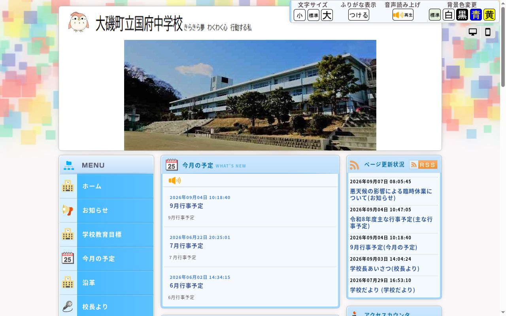Open the RSS feed button
The image size is (506, 316).
[423, 165]
